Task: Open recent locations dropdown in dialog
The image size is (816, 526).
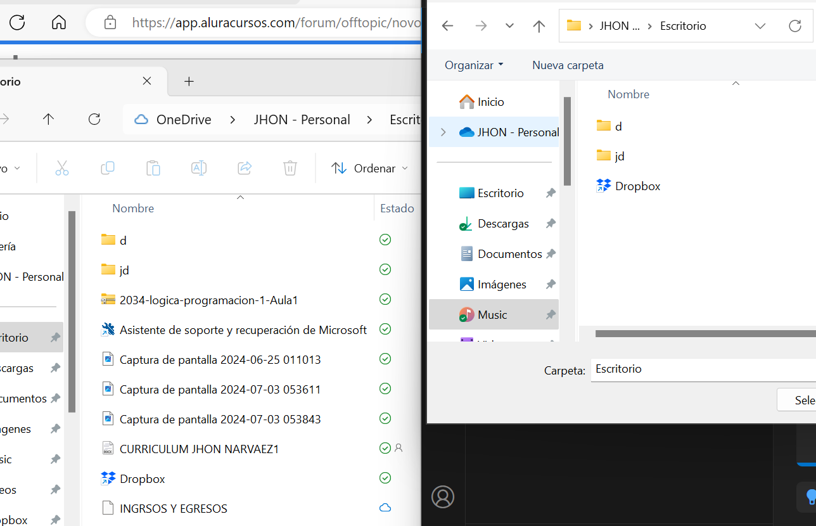Action: 509,26
